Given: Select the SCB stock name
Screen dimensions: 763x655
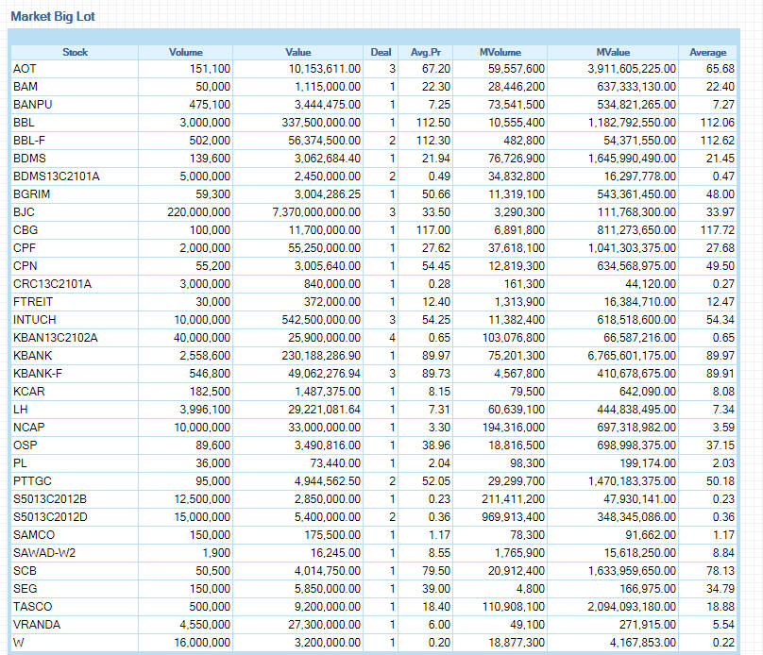Looking at the screenshot, I should click(25, 571).
